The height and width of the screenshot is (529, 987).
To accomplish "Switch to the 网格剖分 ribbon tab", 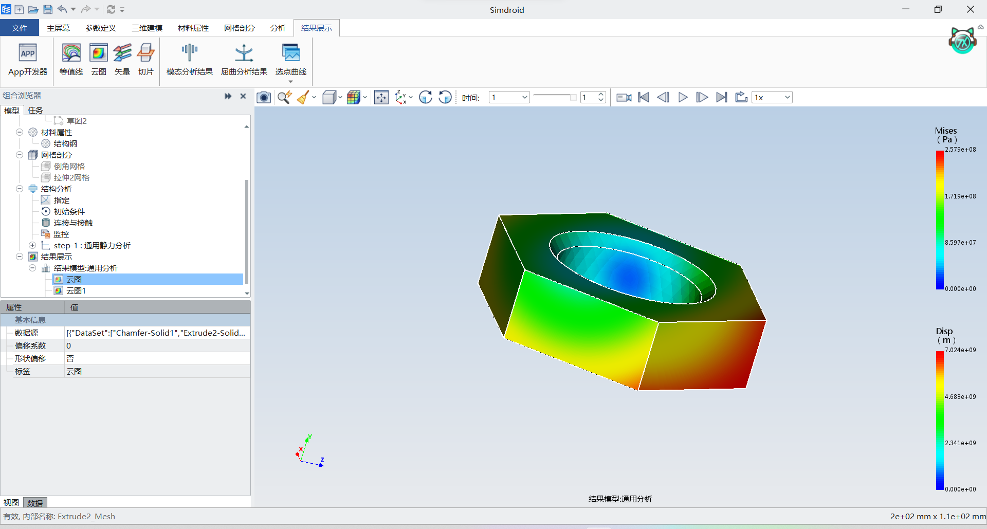I will tap(240, 28).
